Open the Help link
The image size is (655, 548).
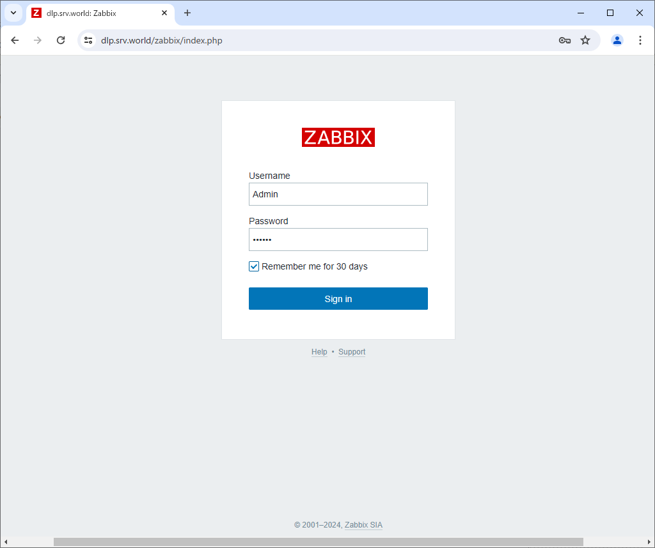(x=319, y=352)
